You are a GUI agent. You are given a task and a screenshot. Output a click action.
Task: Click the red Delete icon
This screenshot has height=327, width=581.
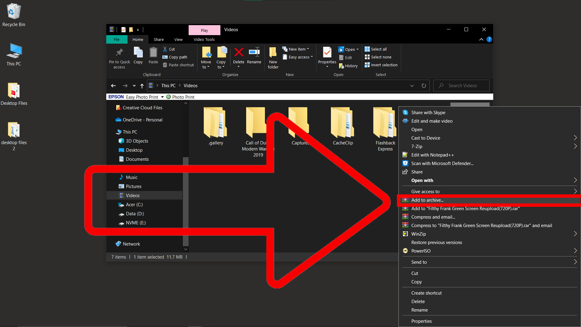coord(239,52)
